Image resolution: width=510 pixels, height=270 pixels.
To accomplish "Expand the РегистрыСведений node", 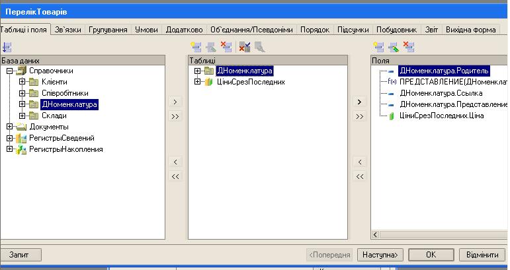I will pos(9,138).
